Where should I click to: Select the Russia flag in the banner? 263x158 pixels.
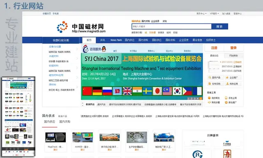tap(107, 91)
